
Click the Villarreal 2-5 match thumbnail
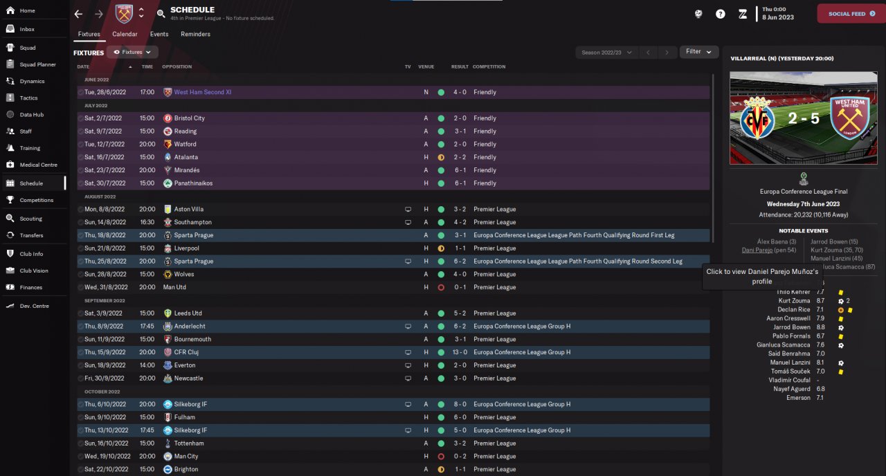point(804,118)
